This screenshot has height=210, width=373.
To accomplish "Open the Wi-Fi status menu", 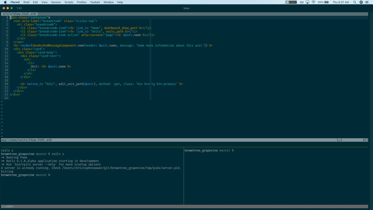I will point(314,2).
